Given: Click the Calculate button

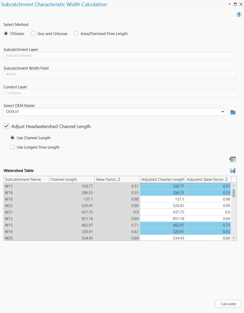Looking at the screenshot, I should pos(228,304).
